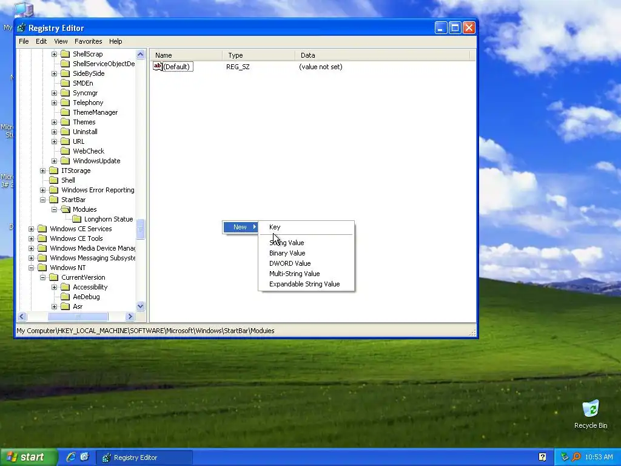
Task: Select the SMDEn folder icon
Action: click(x=65, y=83)
